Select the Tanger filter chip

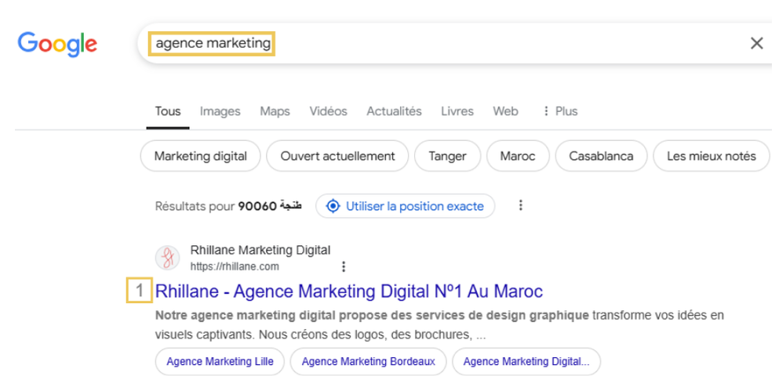coord(448,156)
